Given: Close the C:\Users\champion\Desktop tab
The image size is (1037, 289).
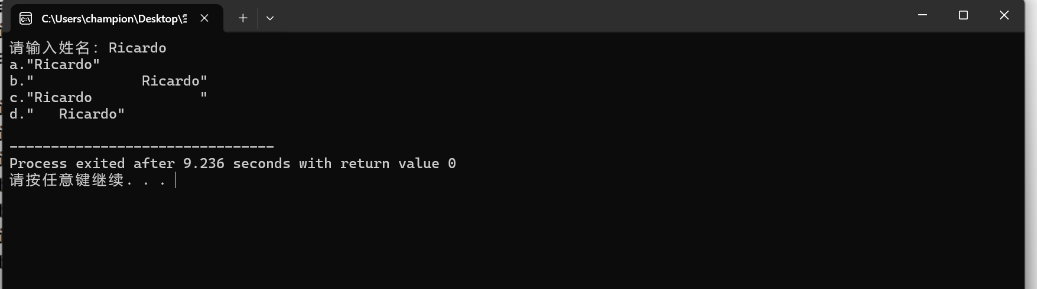Looking at the screenshot, I should pyautogui.click(x=204, y=18).
